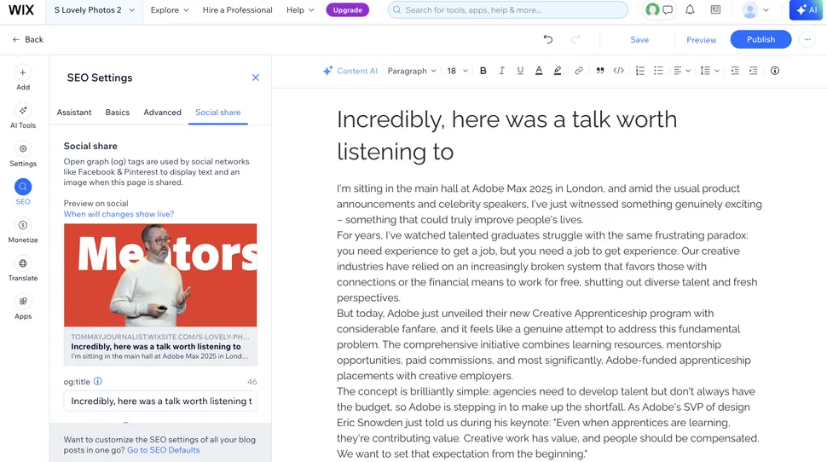Toggle underline text formatting
This screenshot has width=827, height=462.
pos(520,71)
